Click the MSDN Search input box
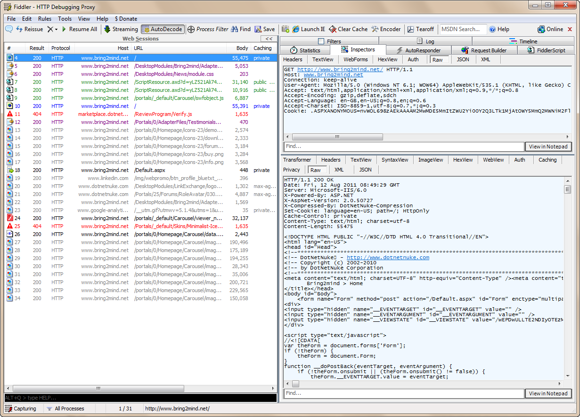The width and height of the screenshot is (580, 417). point(463,29)
